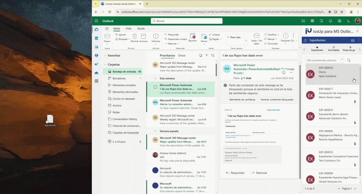Open the filter icon in message list
The image size is (362, 194).
(x=207, y=55)
